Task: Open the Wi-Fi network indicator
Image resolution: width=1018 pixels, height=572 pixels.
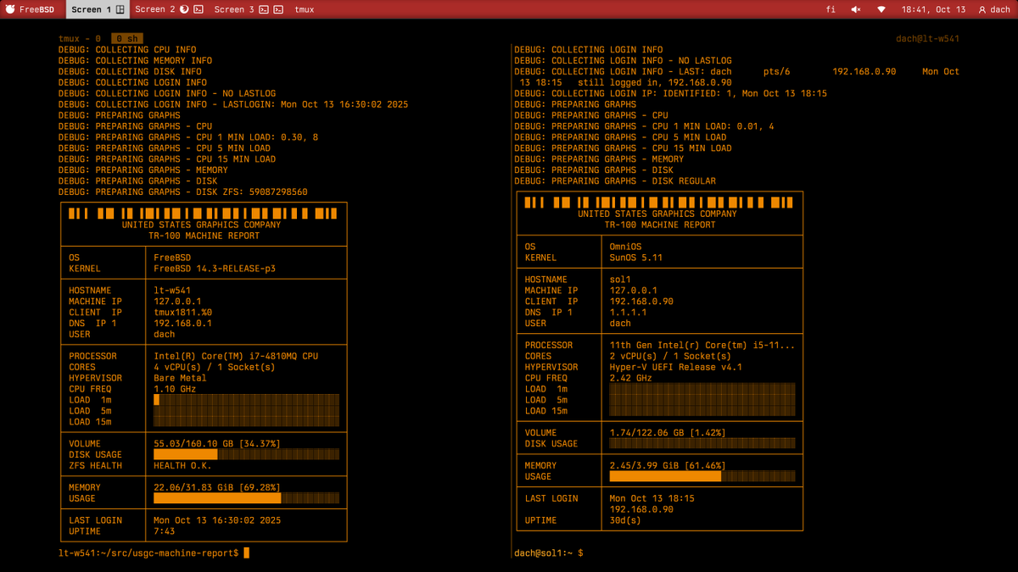Action: (881, 9)
